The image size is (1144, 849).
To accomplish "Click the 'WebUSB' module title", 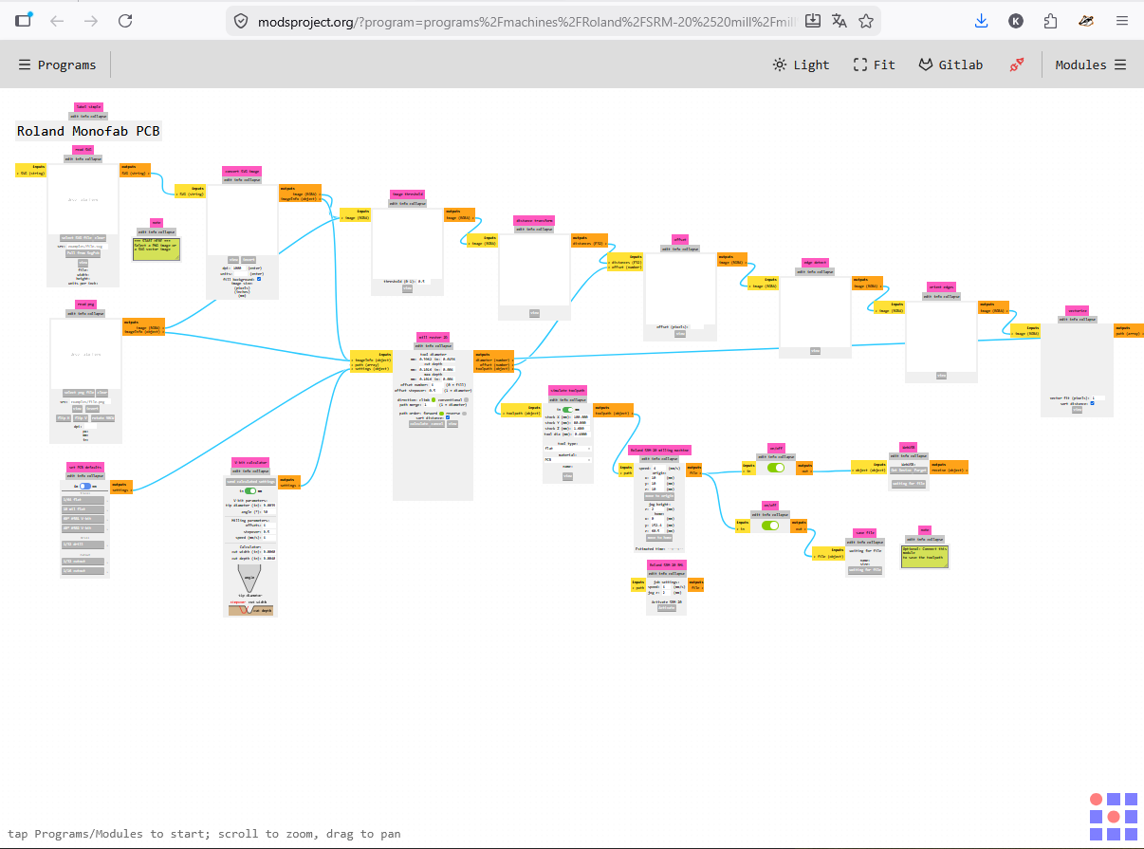I will [x=909, y=447].
